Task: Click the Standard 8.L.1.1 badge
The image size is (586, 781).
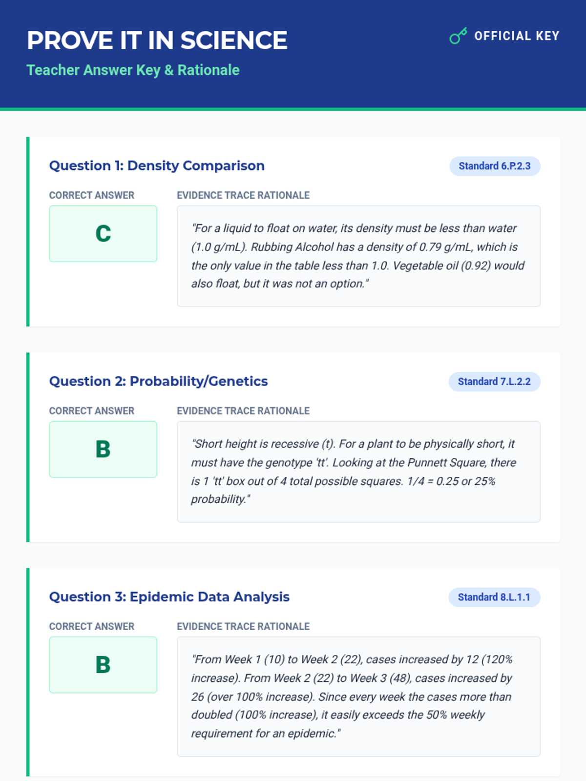Action: click(494, 597)
